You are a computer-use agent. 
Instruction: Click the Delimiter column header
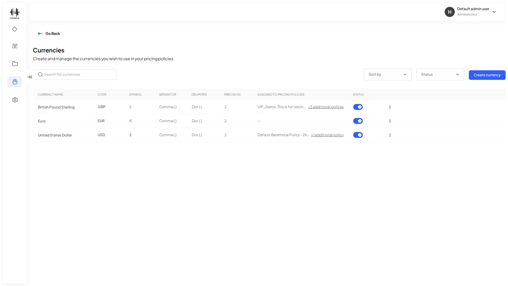coord(199,94)
